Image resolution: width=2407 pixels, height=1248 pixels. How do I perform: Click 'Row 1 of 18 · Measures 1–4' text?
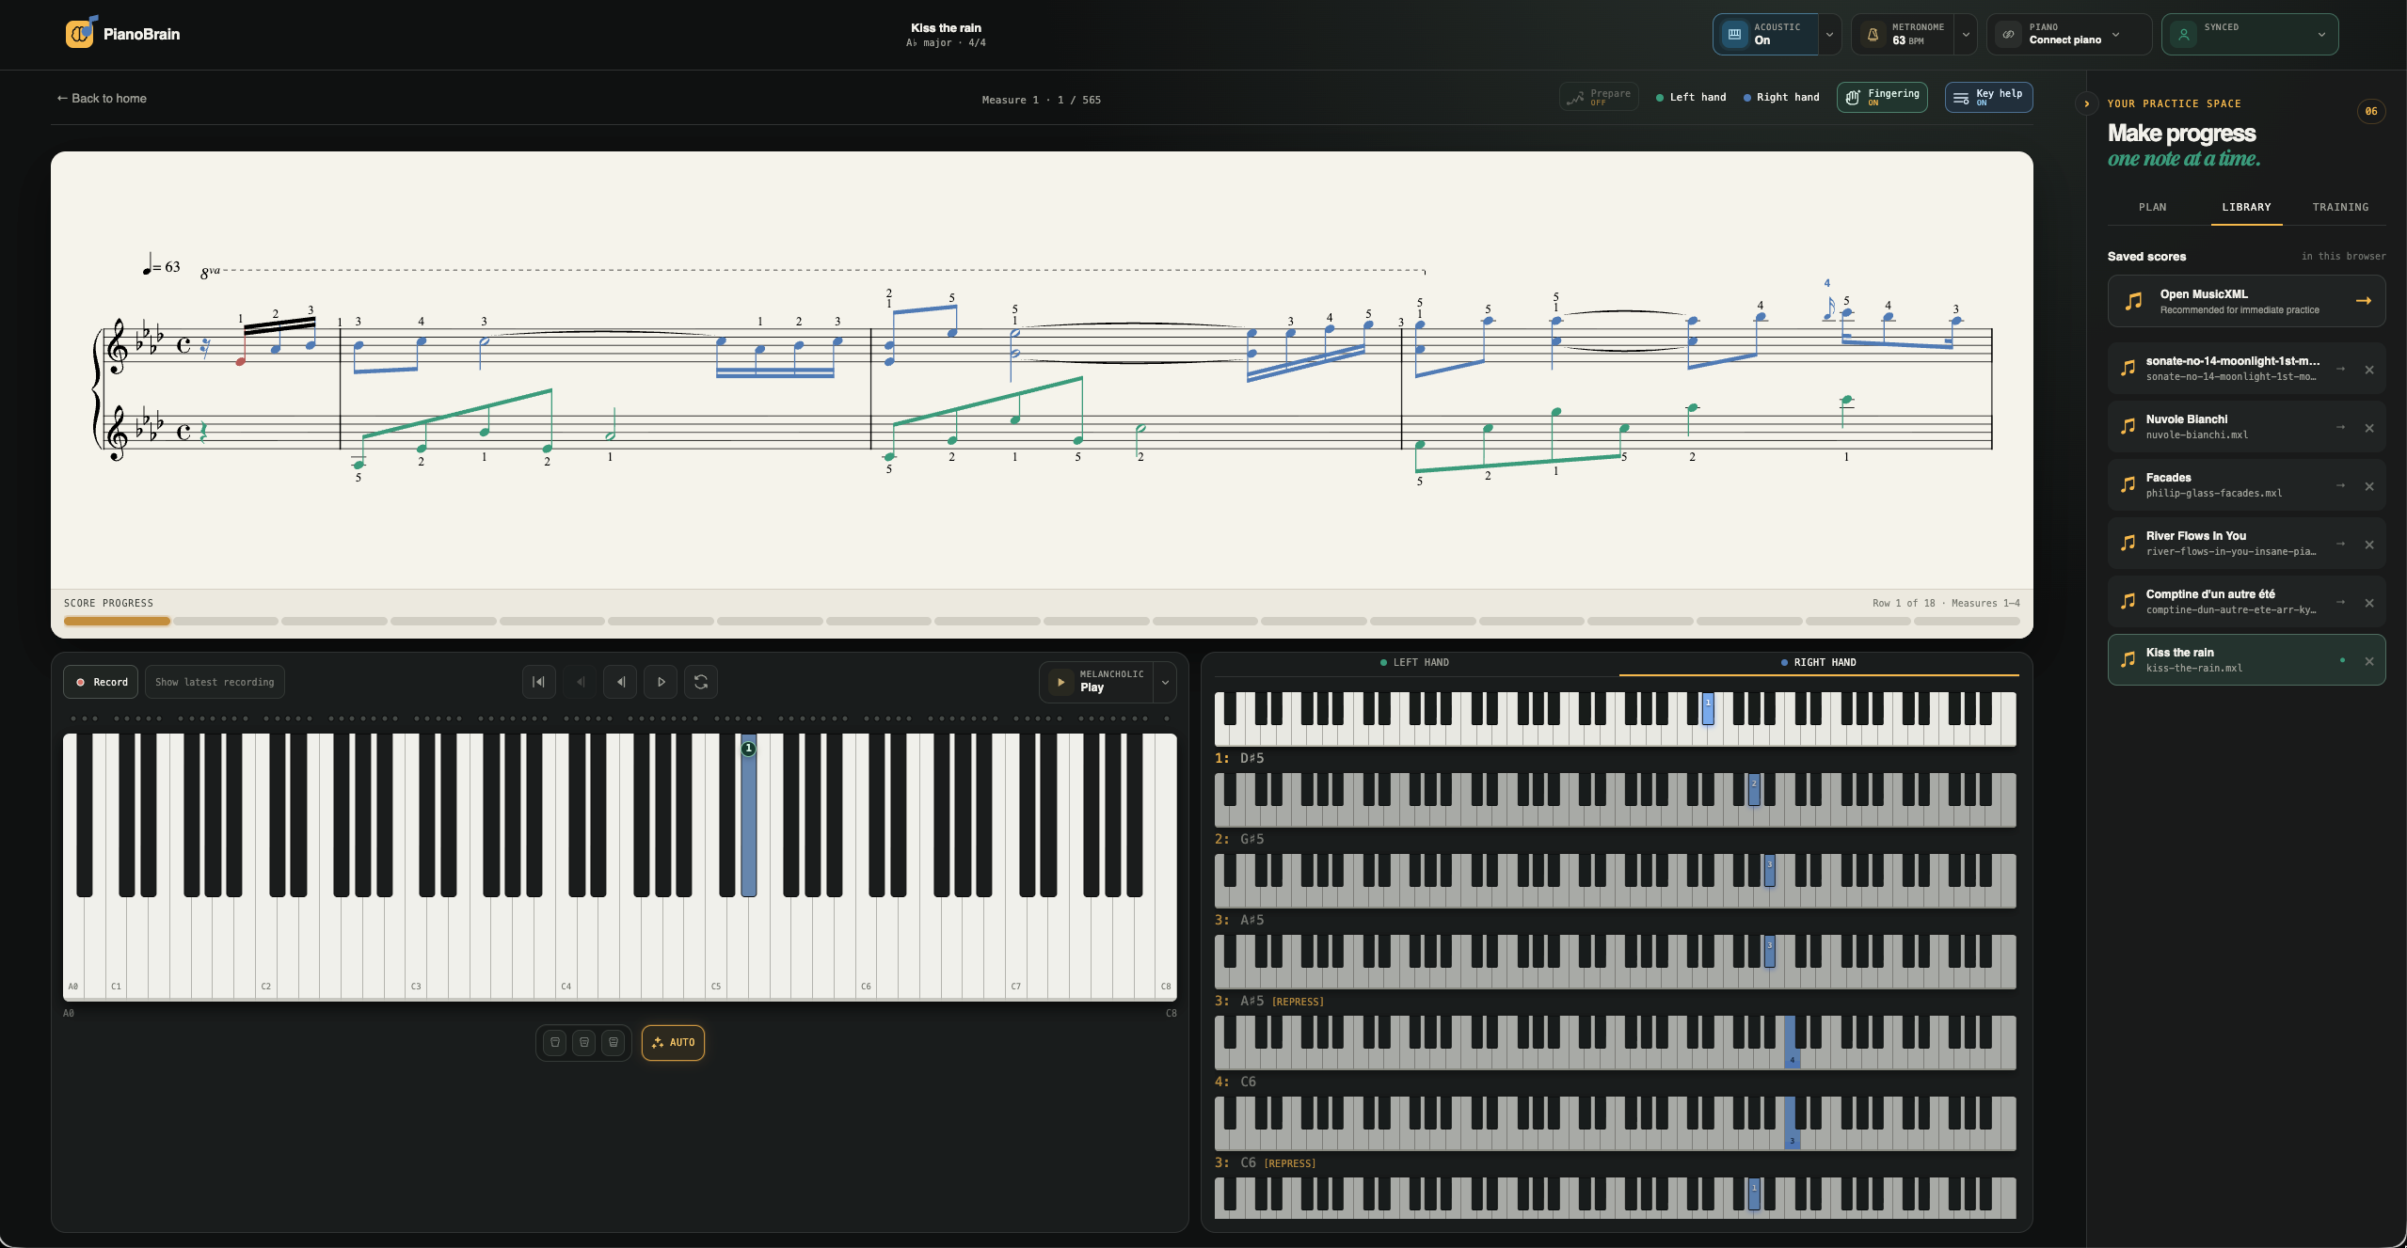click(x=1946, y=603)
